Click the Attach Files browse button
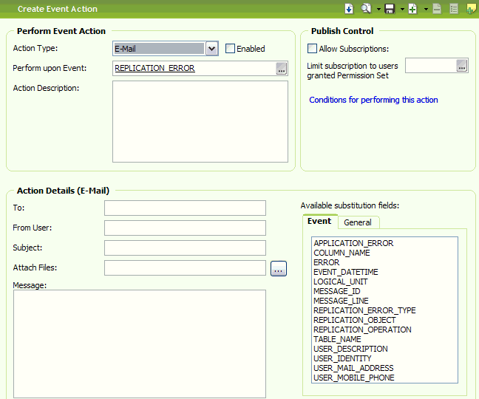Viewport: 479px width, 399px height. pos(278,269)
